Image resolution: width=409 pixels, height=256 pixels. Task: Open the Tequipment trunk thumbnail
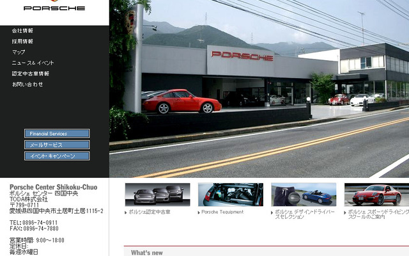(x=231, y=195)
